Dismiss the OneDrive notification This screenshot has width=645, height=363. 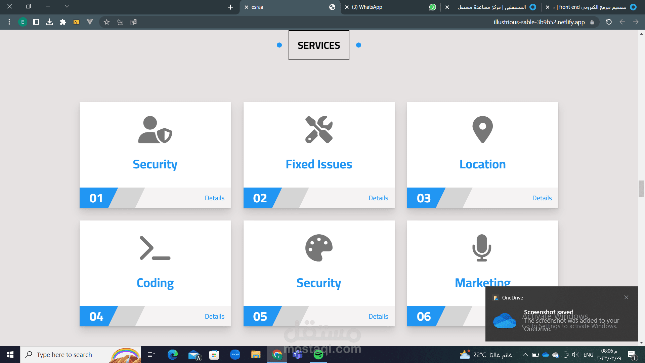point(626,297)
